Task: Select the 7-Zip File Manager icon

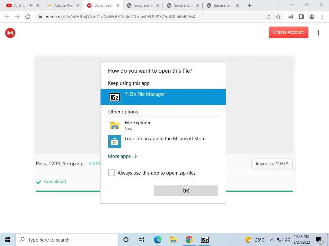Action: (x=115, y=97)
